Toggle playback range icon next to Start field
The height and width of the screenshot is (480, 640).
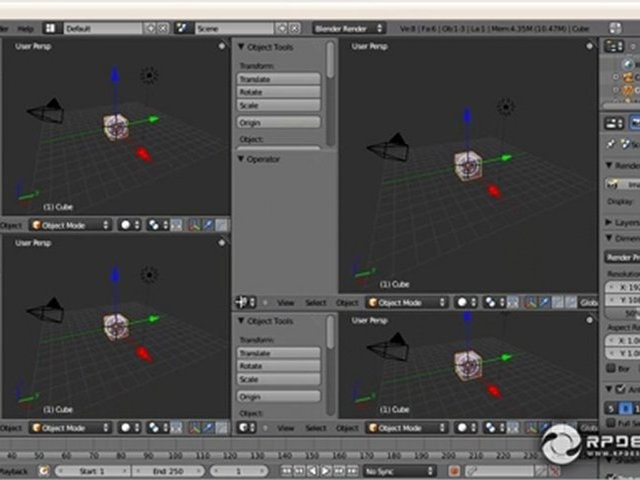pyautogui.click(x=44, y=471)
